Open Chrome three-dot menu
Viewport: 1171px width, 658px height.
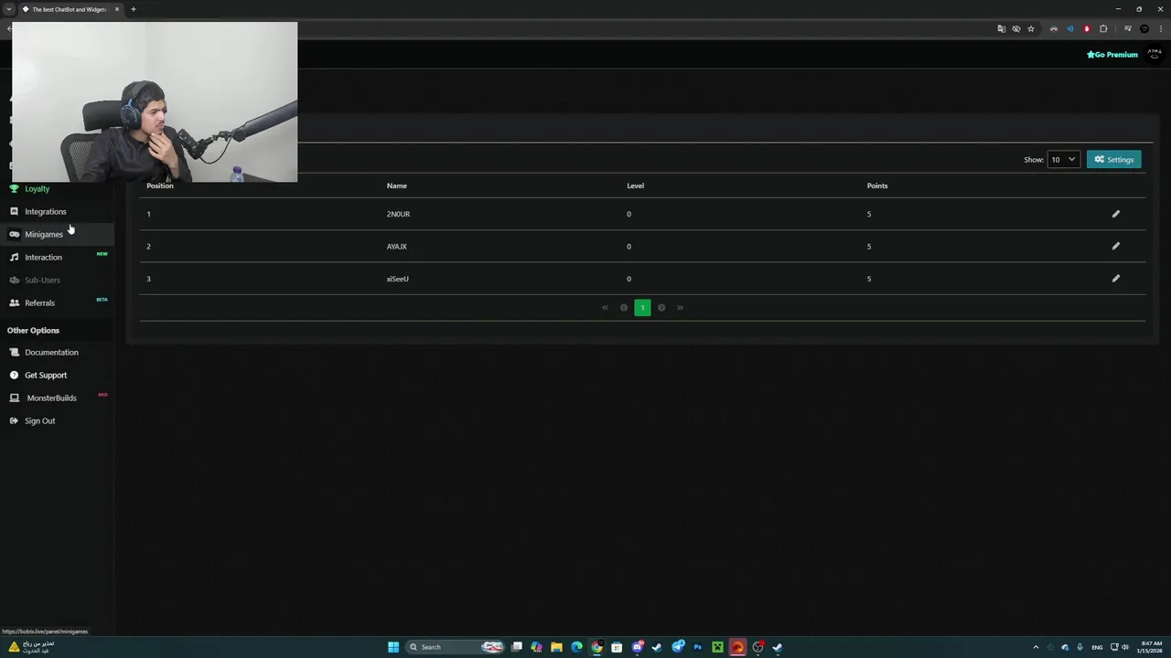[1160, 29]
